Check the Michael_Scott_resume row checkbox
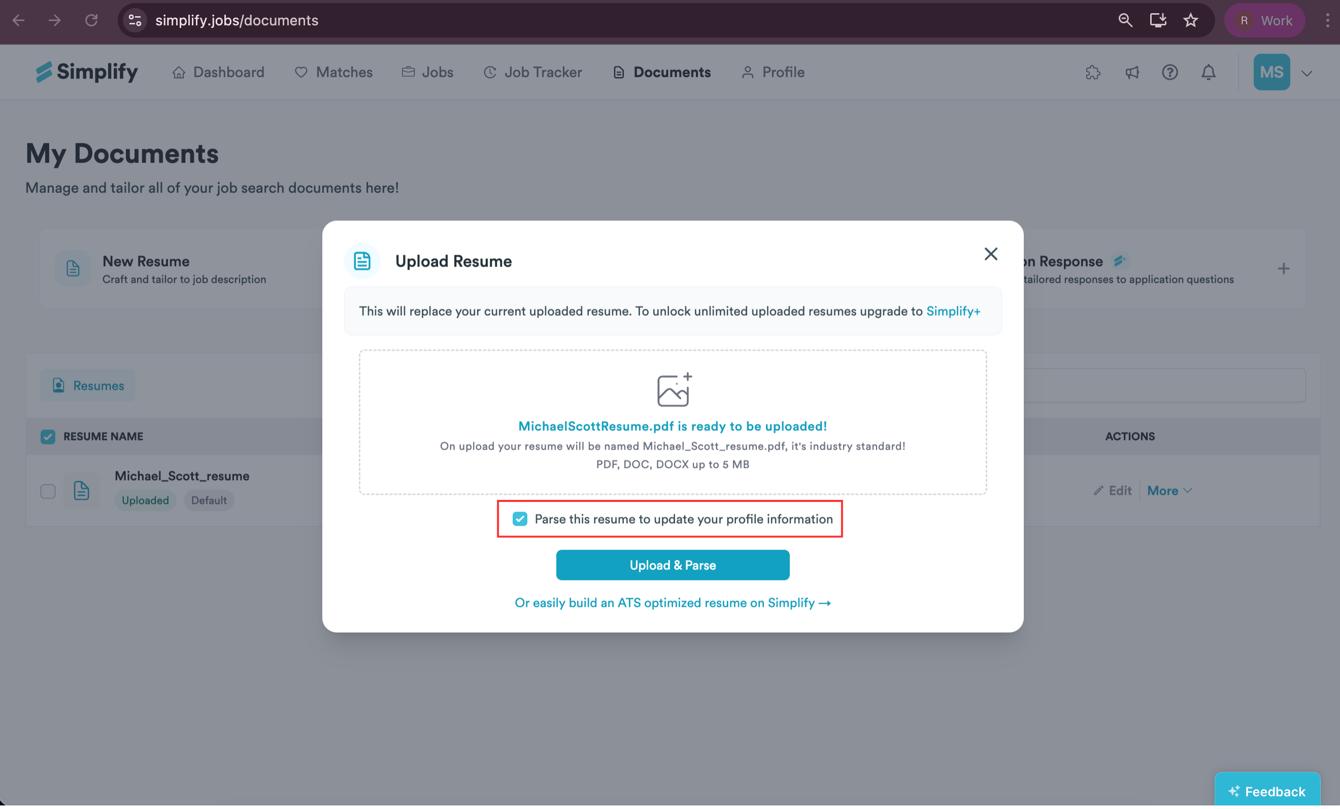 [48, 491]
